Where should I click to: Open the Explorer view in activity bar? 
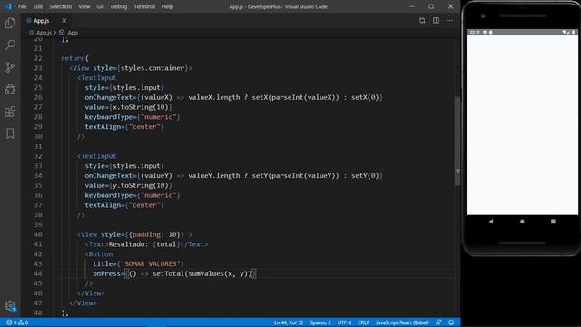tap(10, 23)
